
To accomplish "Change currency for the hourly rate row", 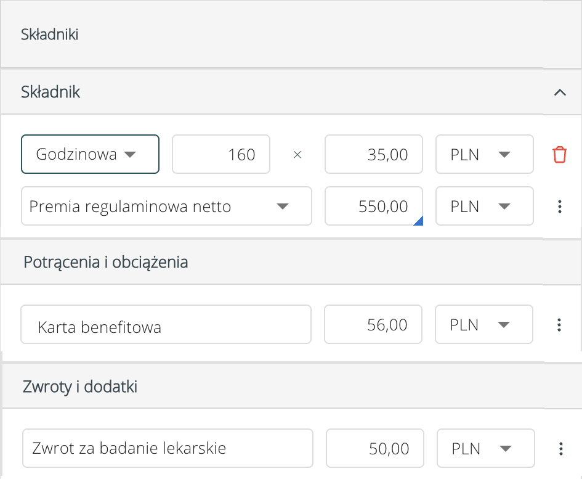I will (484, 154).
